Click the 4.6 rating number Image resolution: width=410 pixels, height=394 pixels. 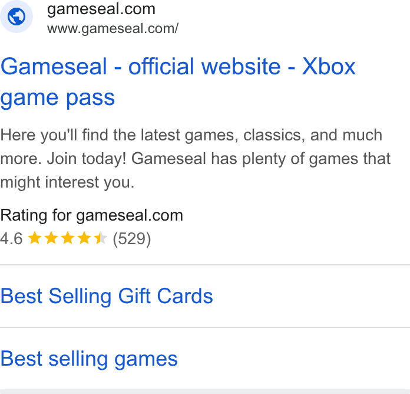click(11, 238)
